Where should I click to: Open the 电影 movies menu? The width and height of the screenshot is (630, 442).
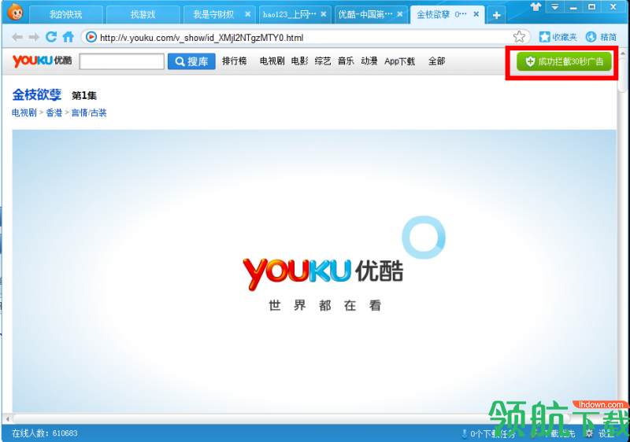click(299, 61)
